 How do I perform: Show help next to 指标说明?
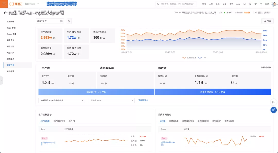[270, 67]
